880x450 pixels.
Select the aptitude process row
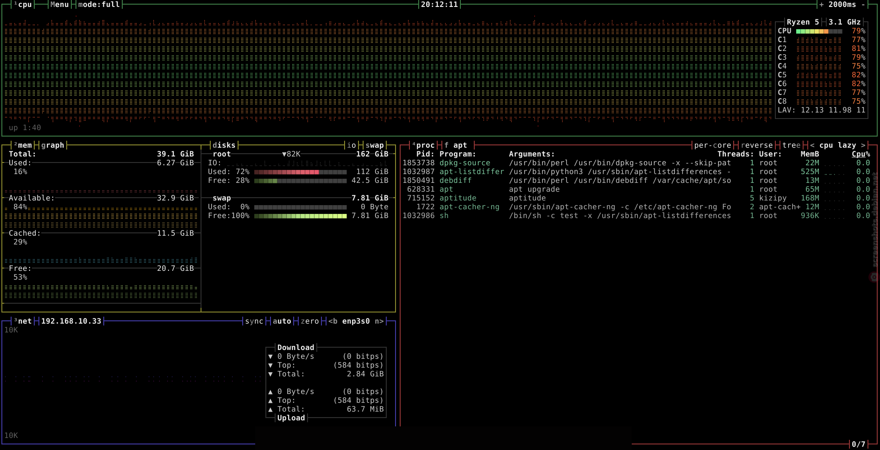(636, 198)
